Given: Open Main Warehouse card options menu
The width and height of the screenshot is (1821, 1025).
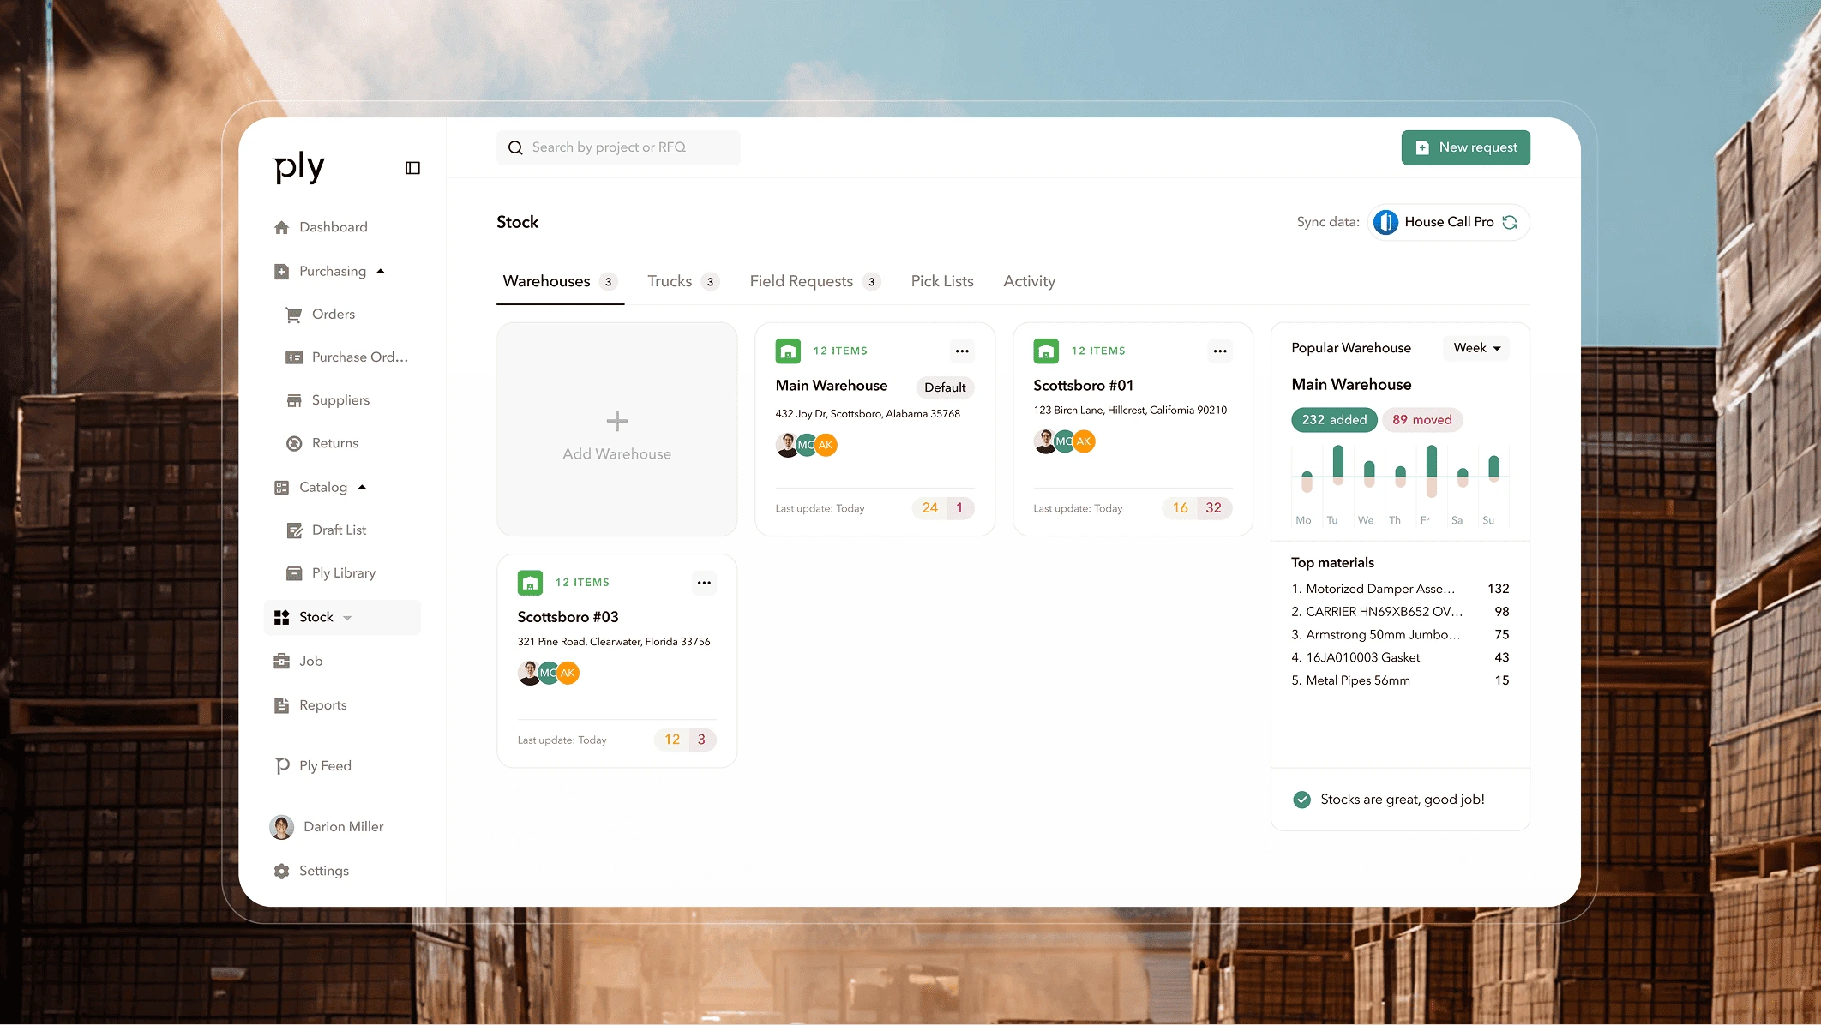Looking at the screenshot, I should [x=962, y=351].
